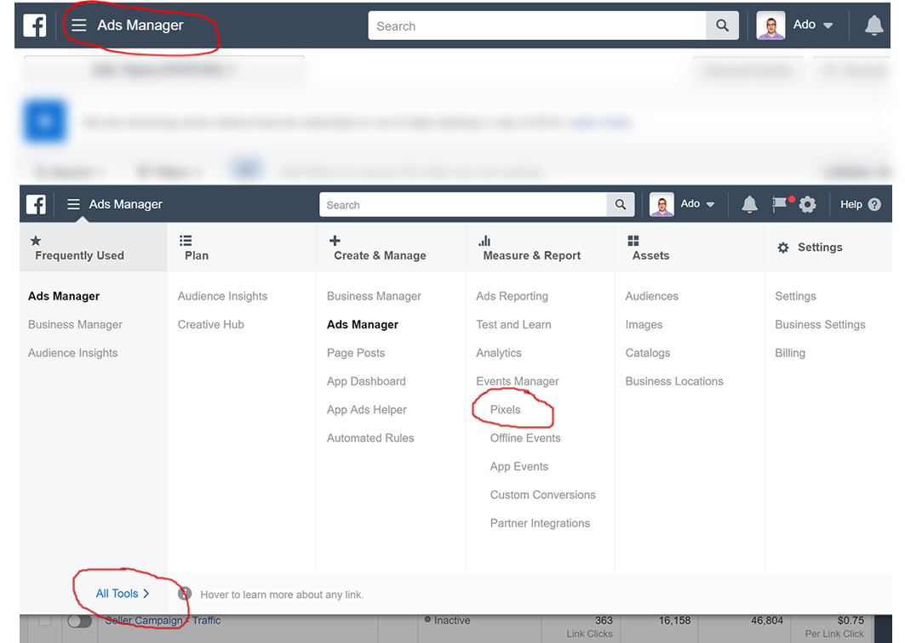Open Page Posts
Screen dimensions: 905x643
(356, 353)
